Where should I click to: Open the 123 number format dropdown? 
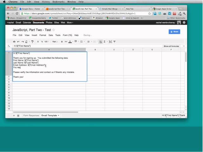pyautogui.click(x=47, y=41)
